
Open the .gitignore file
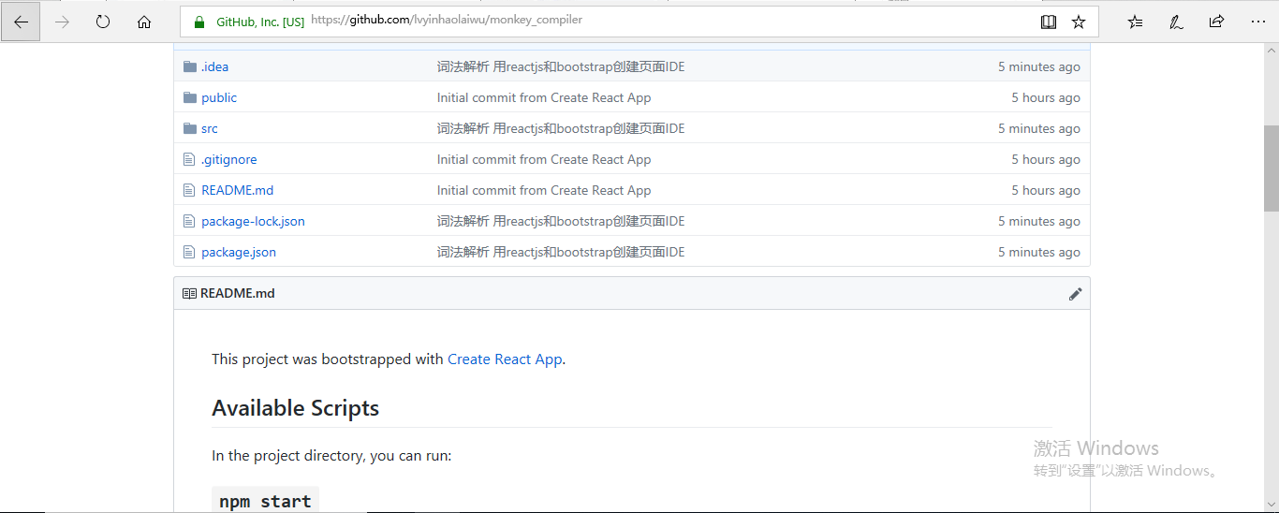(x=229, y=159)
